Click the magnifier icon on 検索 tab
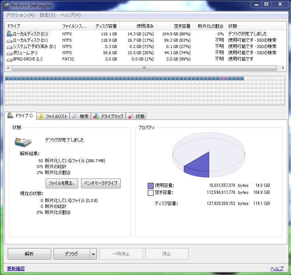 (75, 116)
